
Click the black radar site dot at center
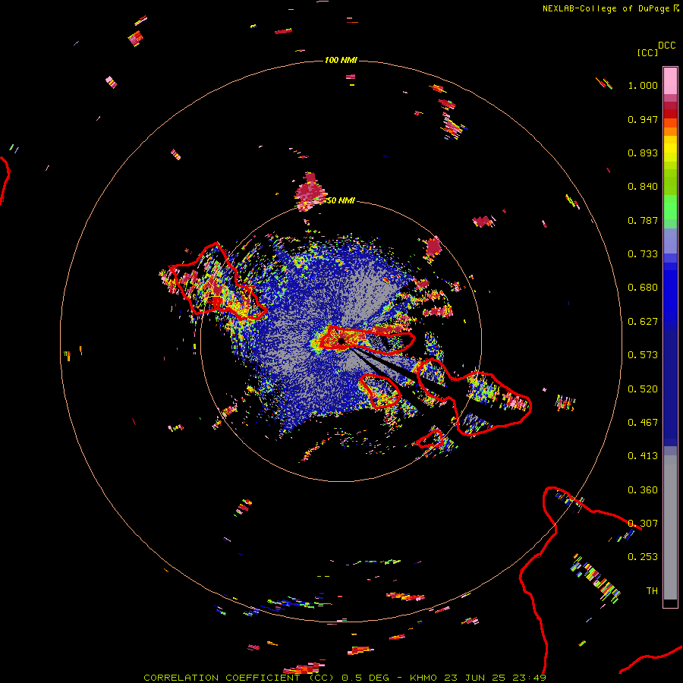click(341, 341)
